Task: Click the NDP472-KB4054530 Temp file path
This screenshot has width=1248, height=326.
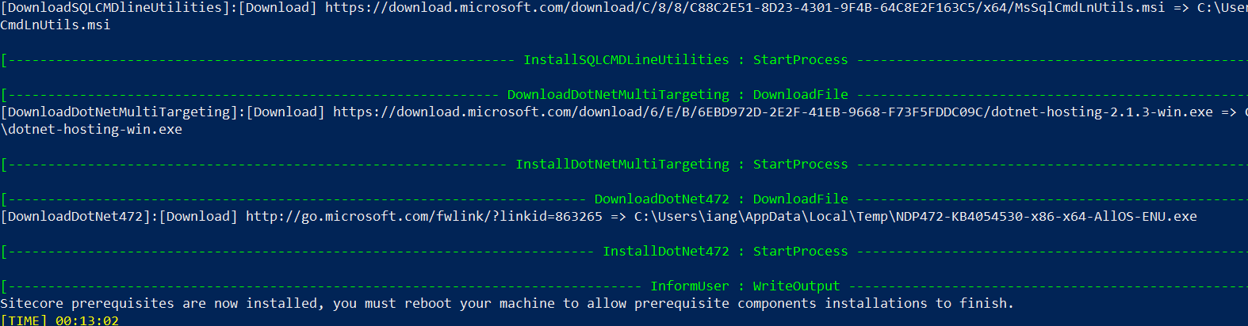Action: click(x=916, y=217)
